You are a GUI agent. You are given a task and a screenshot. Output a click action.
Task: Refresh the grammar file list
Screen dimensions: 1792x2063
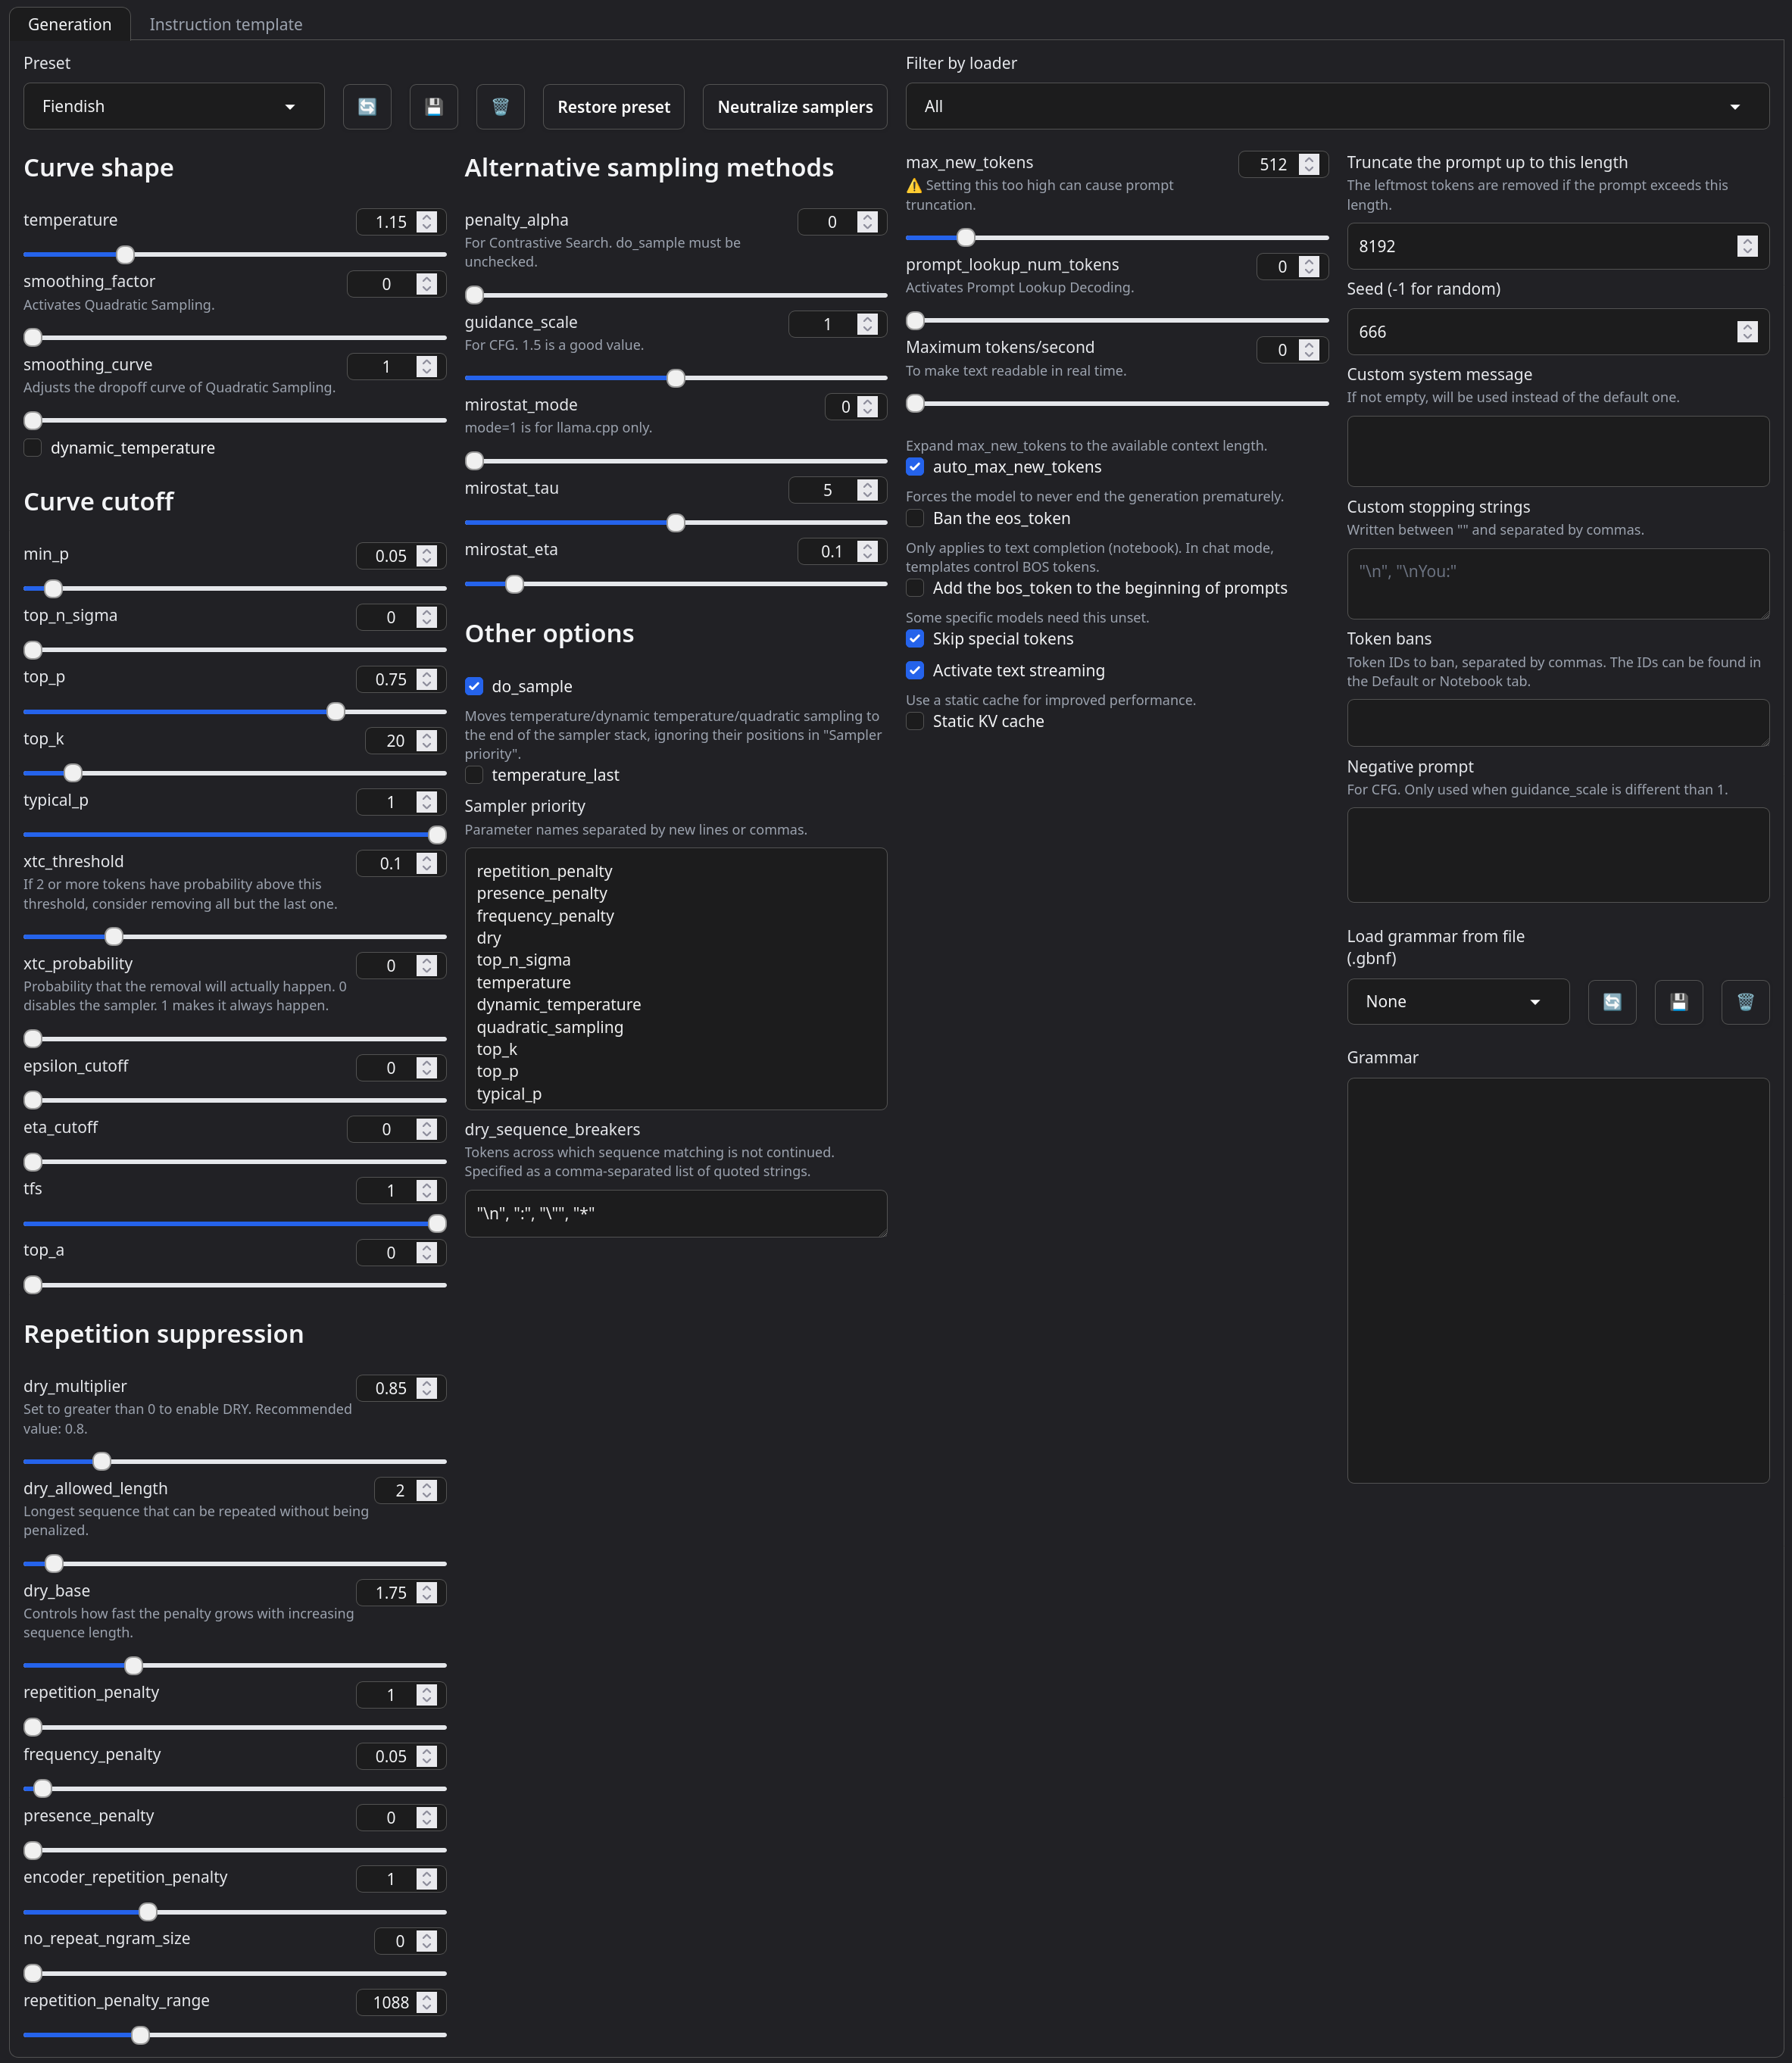point(1612,1001)
